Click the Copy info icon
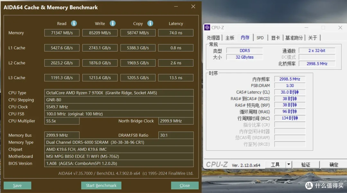This screenshot has width=347, height=193. [150, 23]
